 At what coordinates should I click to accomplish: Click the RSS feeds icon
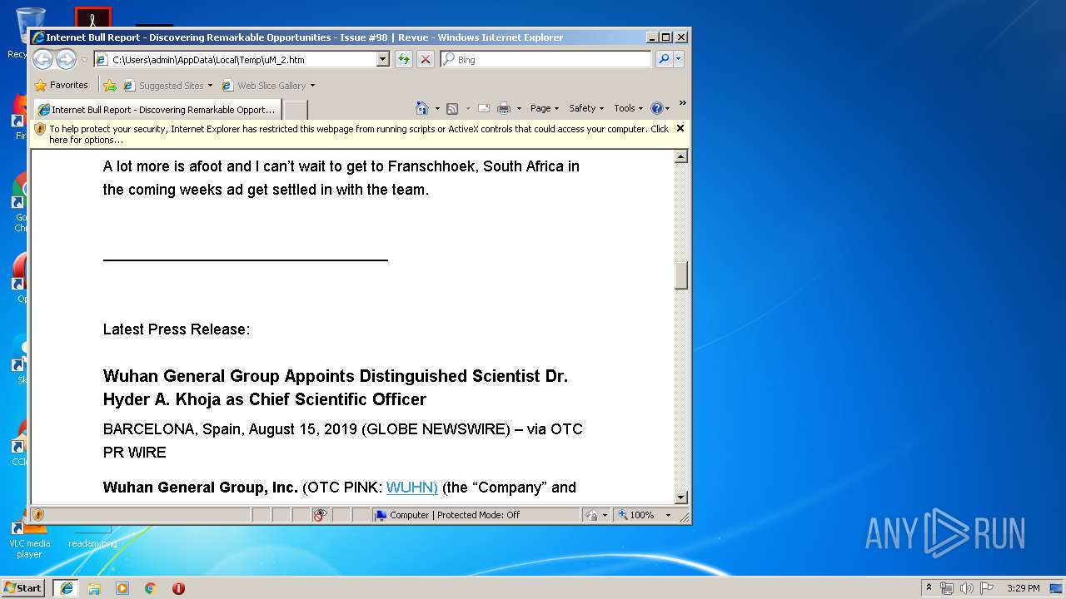click(x=452, y=108)
